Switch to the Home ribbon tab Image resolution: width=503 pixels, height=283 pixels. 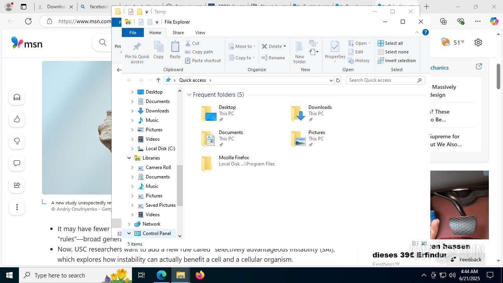tap(155, 33)
